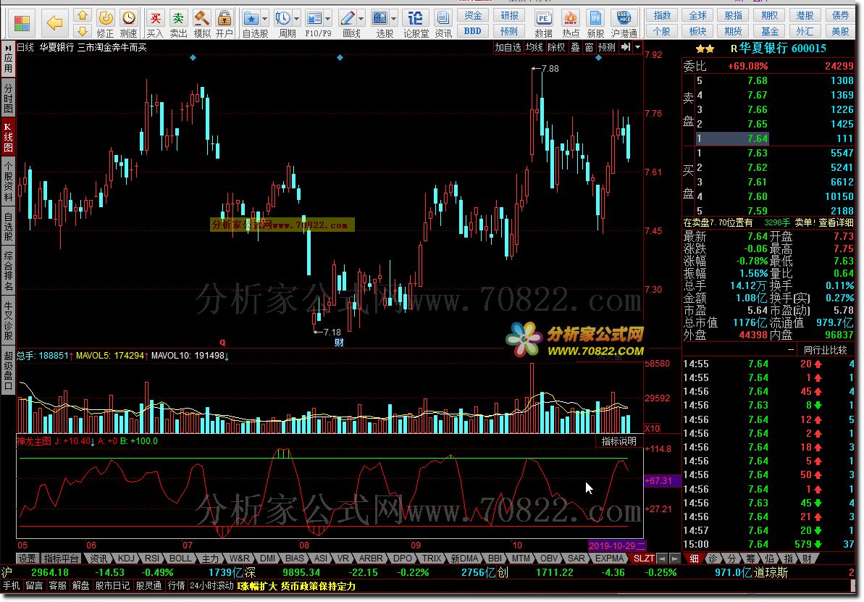Click the 研报 research report button
Image resolution: width=864 pixels, height=602 pixels.
509,15
